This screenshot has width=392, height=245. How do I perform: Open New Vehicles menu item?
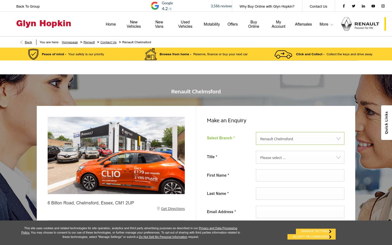[x=134, y=24]
